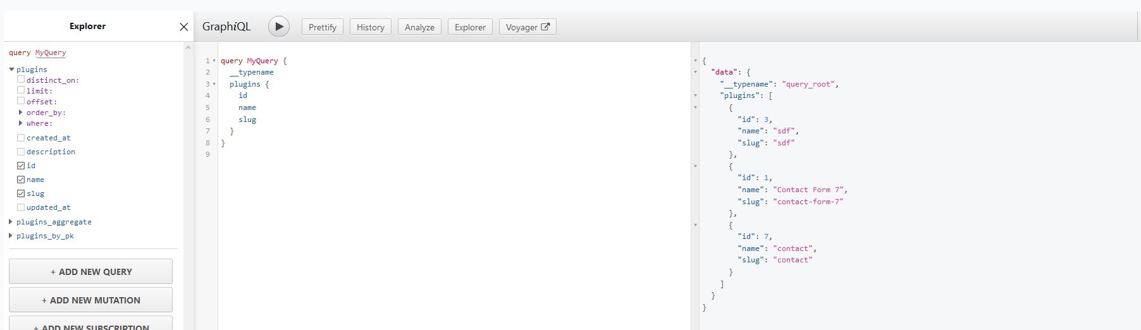Viewport: 1141px width, 330px height.
Task: Enable the created_at field
Action: [21, 137]
